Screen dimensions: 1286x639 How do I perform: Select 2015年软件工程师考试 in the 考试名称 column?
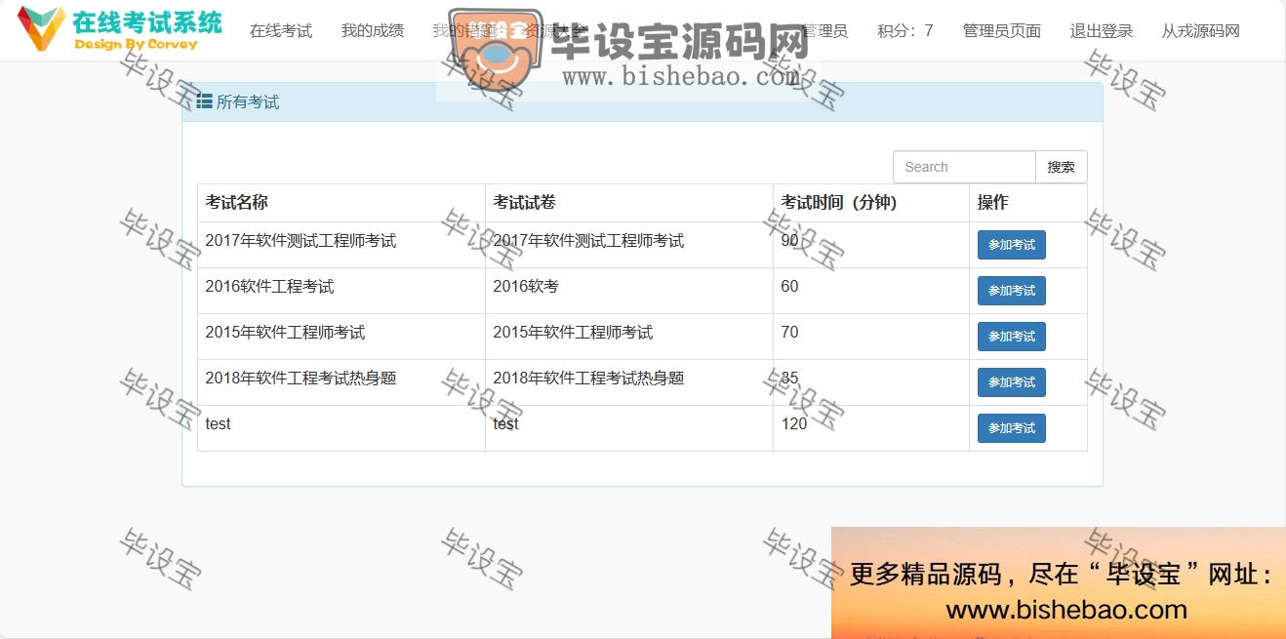[x=285, y=332]
